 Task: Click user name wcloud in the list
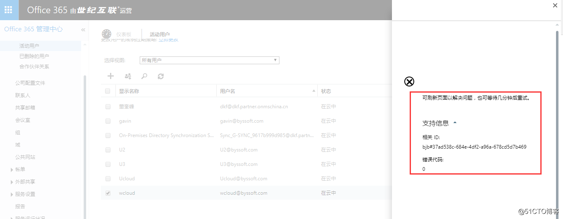tap(127, 193)
